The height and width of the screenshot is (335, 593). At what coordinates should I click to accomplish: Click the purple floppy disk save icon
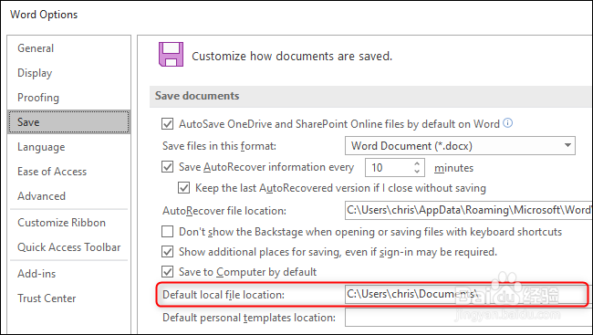(171, 54)
